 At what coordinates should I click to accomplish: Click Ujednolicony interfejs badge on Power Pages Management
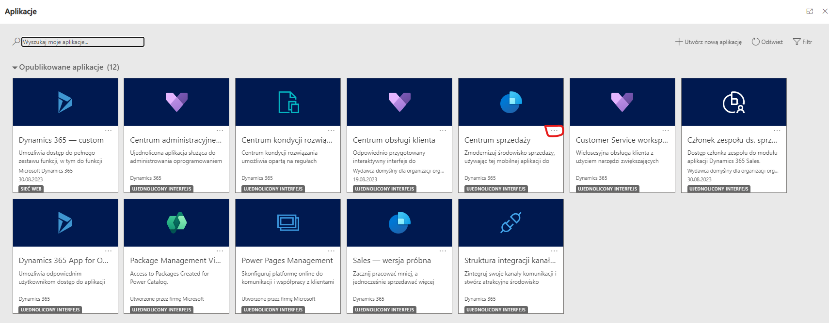point(273,310)
